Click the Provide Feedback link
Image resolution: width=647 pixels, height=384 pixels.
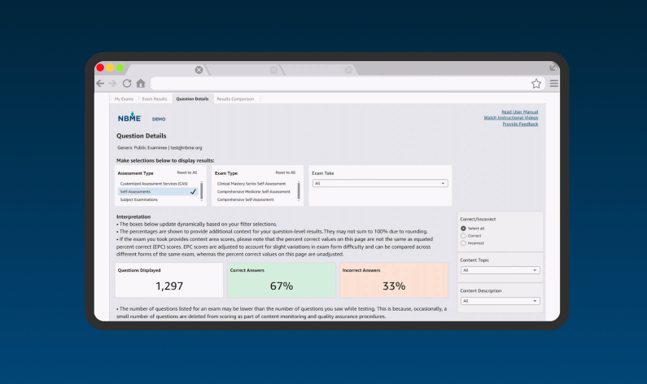(x=520, y=124)
